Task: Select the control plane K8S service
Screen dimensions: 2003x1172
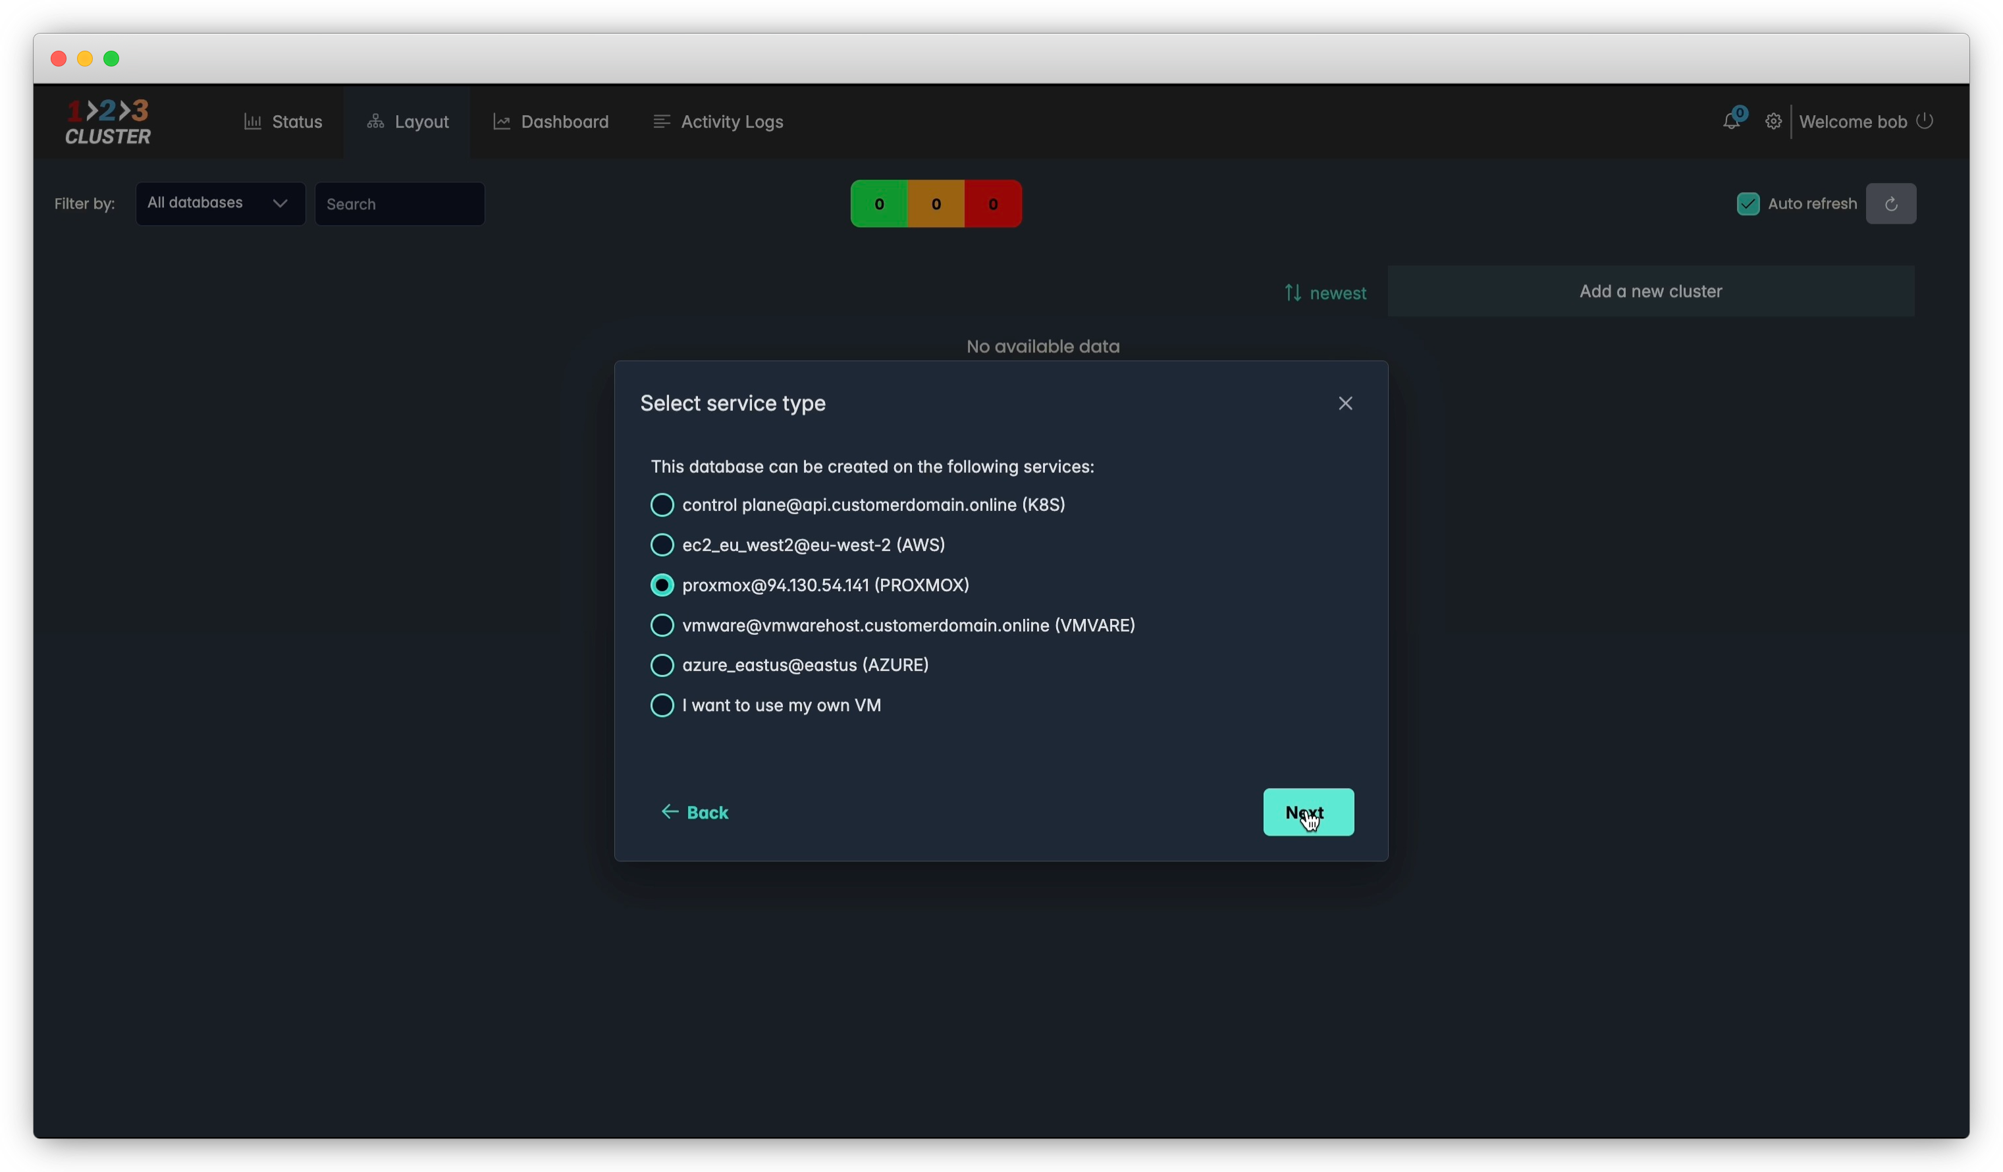Action: coord(858,506)
